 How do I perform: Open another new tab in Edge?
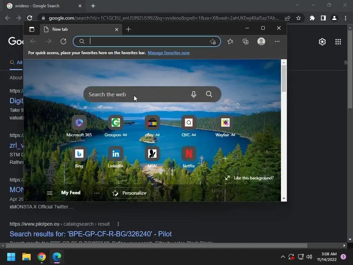pyautogui.click(x=128, y=29)
